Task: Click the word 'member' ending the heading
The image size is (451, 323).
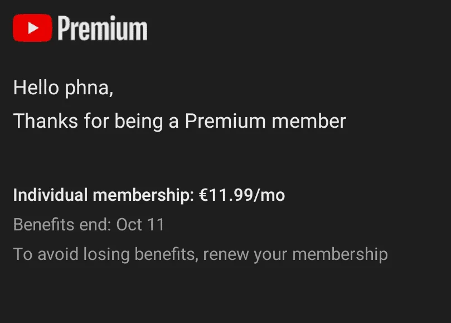Action: click(309, 121)
